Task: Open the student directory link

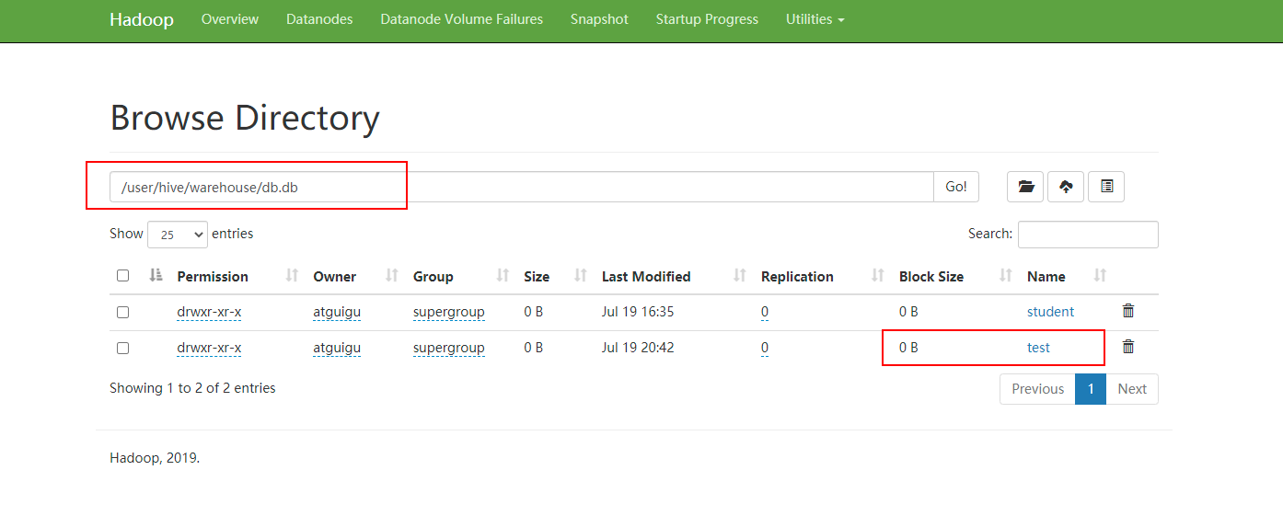Action: [1050, 312]
